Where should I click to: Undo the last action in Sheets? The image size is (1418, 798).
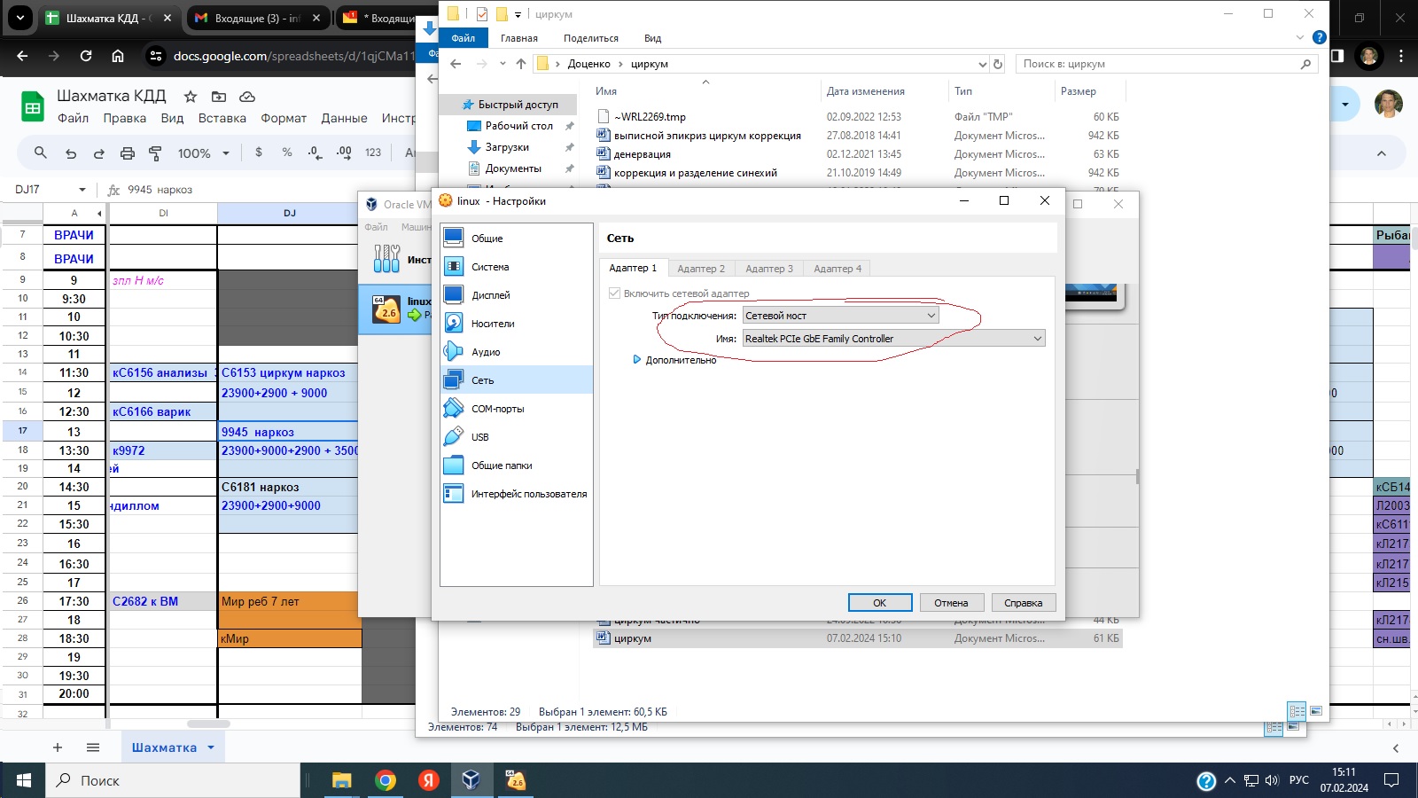(x=71, y=153)
